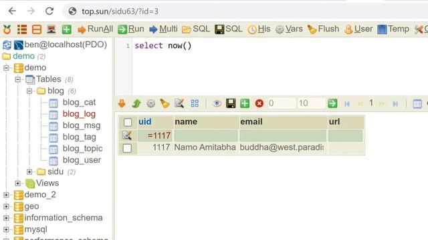
Task: Expand the mysql database
Action: coord(6,229)
